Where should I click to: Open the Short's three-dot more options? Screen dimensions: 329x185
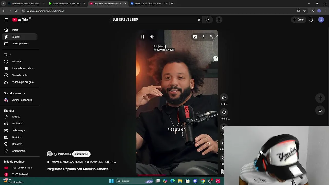[203, 37]
